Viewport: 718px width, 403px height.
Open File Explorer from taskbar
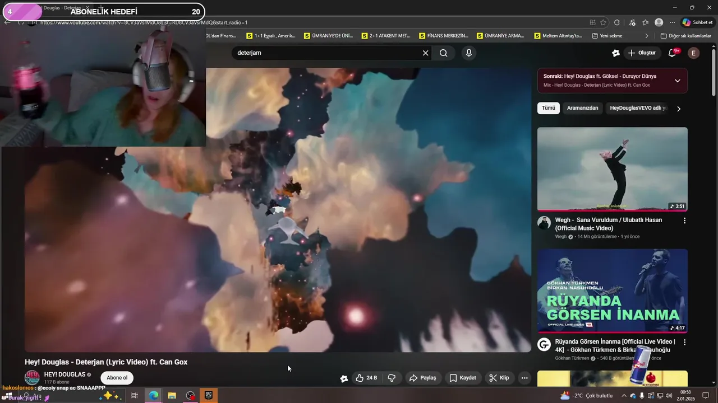(172, 396)
